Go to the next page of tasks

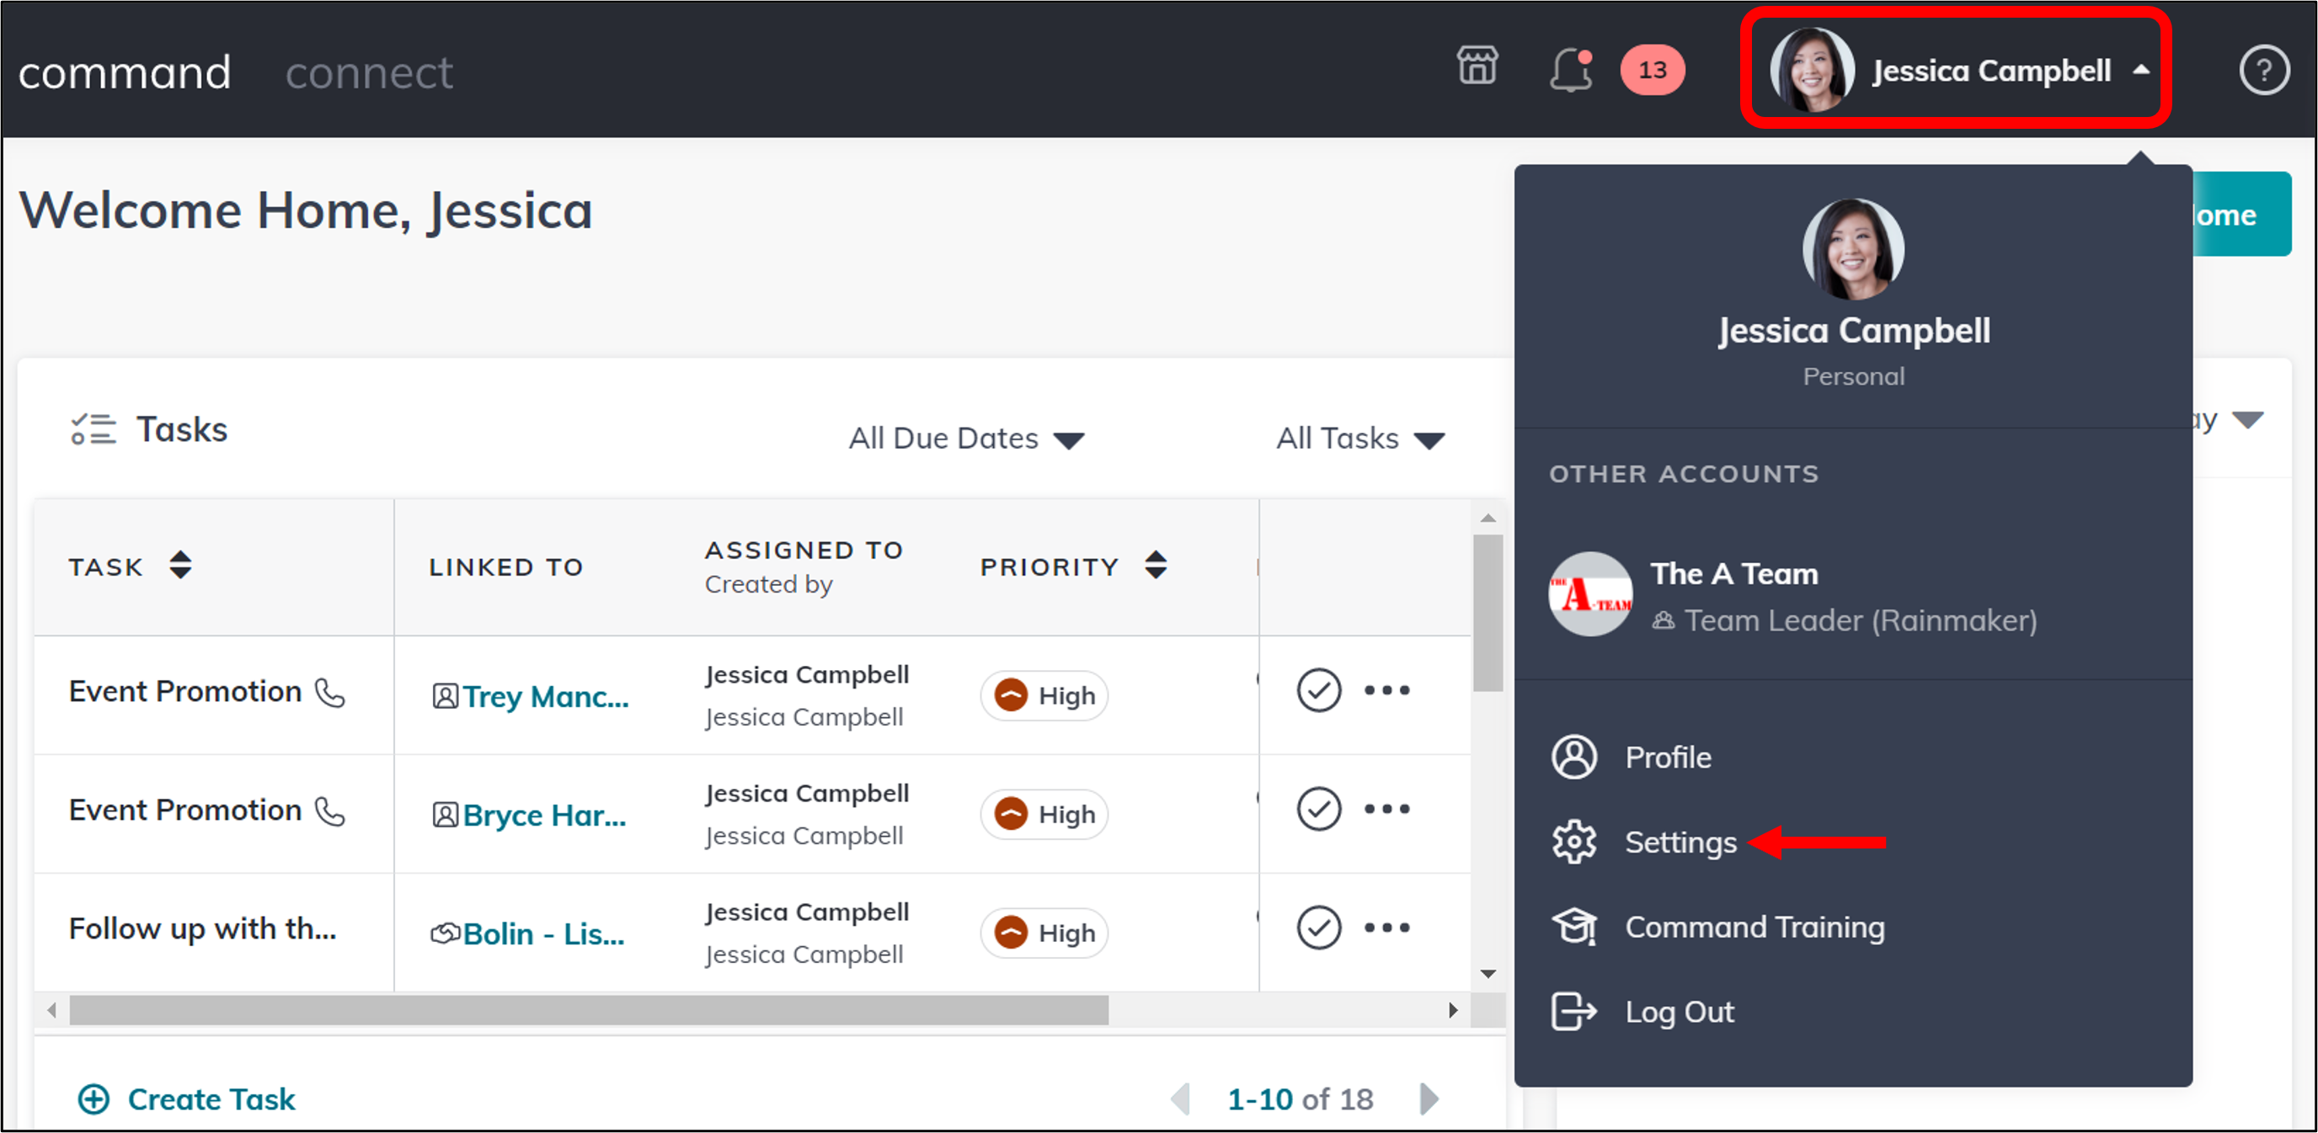click(x=1429, y=1098)
